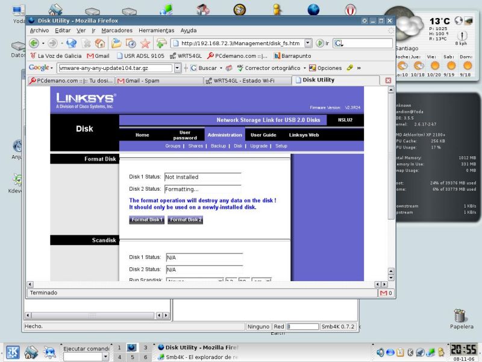Open the Forward button history dropdown arrow
Screen dimensions: 482x362
click(x=62, y=43)
